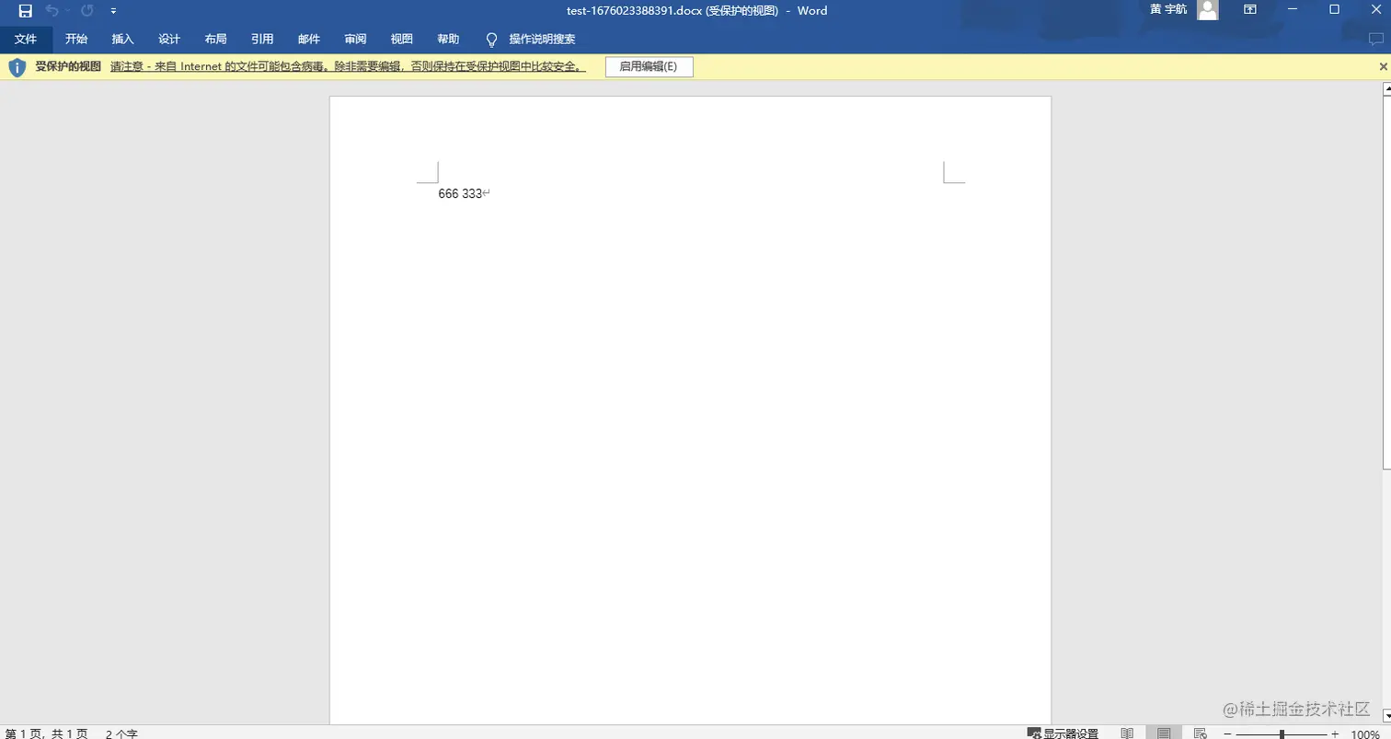Click the zoom slider handle
Viewport: 1391px width, 739px height.
pyautogui.click(x=1282, y=733)
